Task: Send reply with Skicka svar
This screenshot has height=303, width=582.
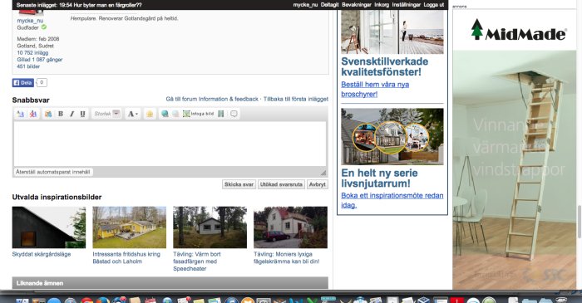Action: [239, 184]
